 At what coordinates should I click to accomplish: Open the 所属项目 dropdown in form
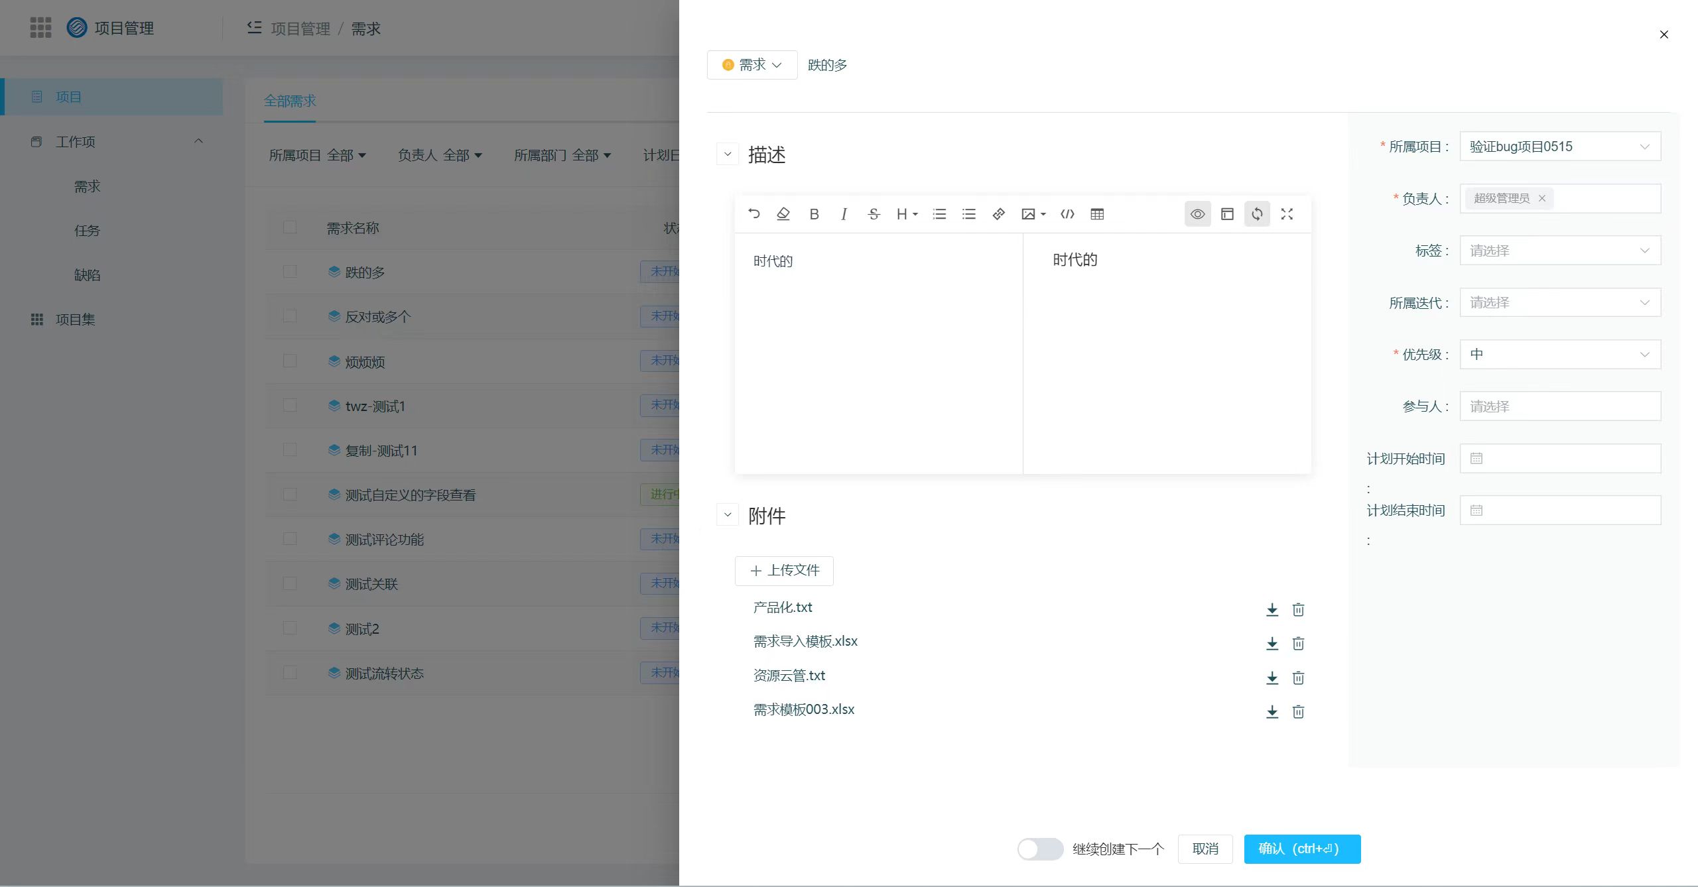click(1560, 147)
